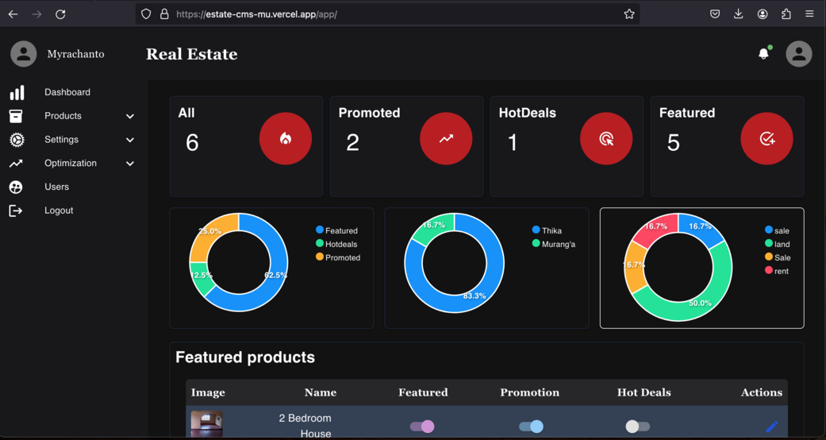
Task: Click the pencil edit icon for 2 Bedroom House
Action: pyautogui.click(x=772, y=426)
